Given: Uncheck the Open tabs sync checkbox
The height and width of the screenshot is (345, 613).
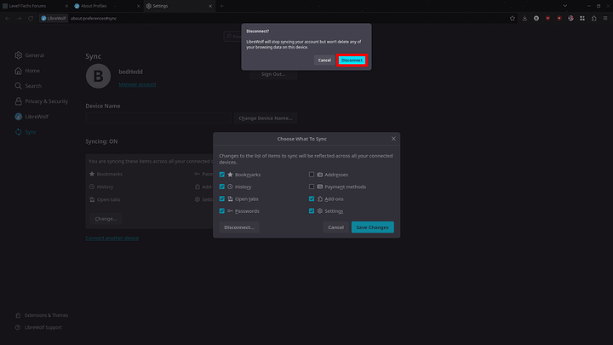Looking at the screenshot, I should (222, 198).
